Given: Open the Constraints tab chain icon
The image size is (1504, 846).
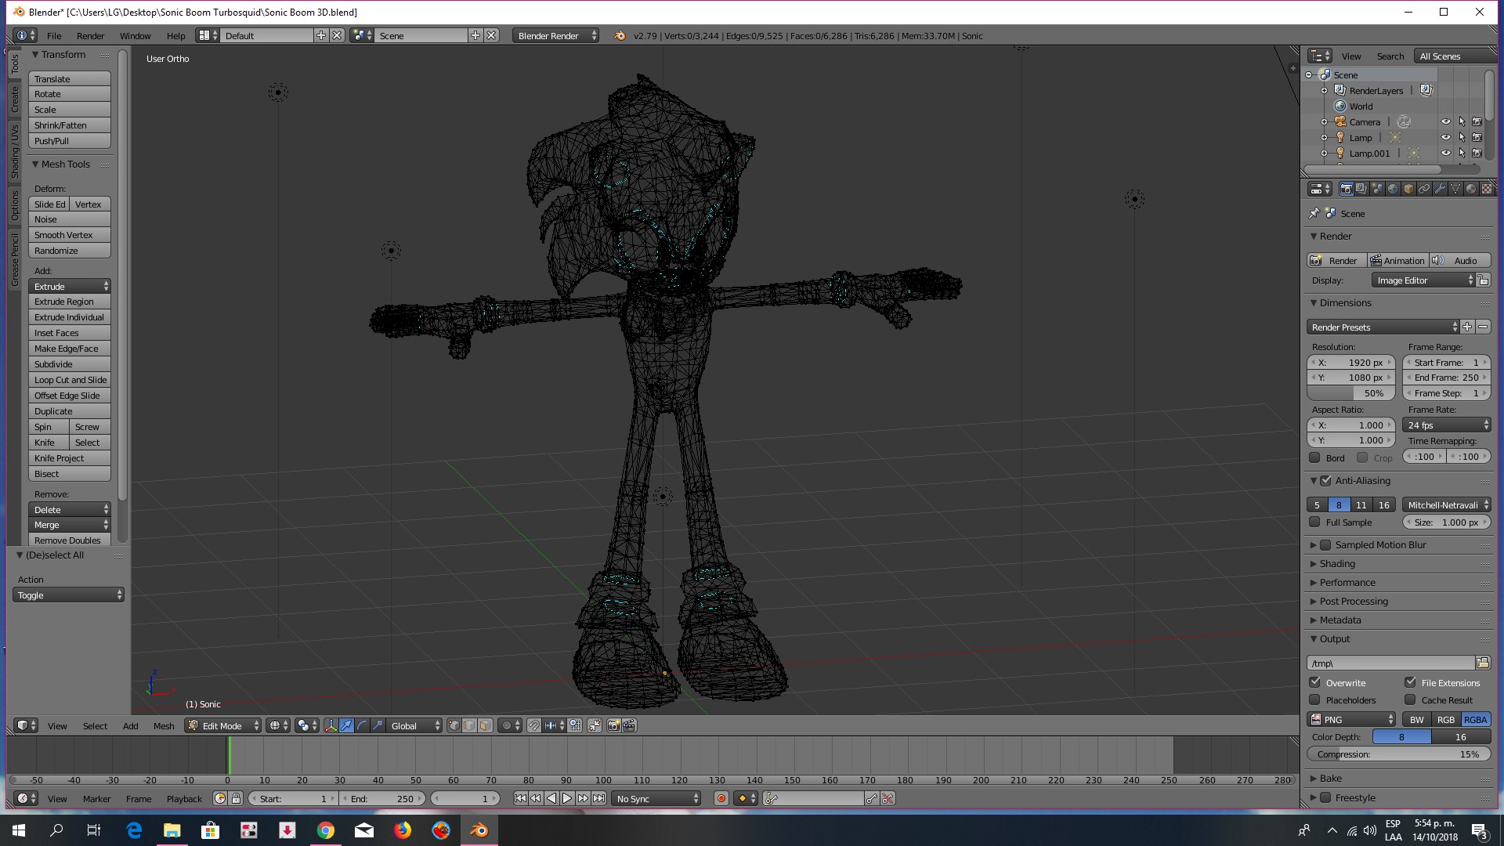Looking at the screenshot, I should (x=1424, y=189).
